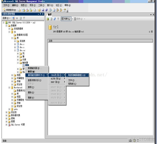Click the Filter funnel icon in the summary toolbar
This screenshot has width=157, height=144.
click(58, 19)
